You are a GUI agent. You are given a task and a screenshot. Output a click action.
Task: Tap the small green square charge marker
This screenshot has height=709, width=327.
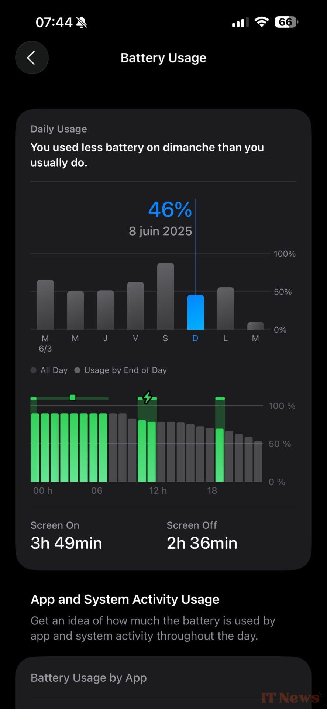pyautogui.click(x=73, y=398)
